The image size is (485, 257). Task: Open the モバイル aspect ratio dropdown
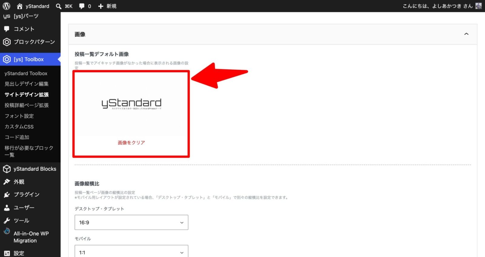click(131, 251)
